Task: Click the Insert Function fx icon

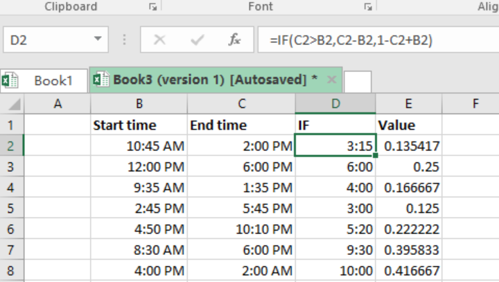Action: coord(234,39)
